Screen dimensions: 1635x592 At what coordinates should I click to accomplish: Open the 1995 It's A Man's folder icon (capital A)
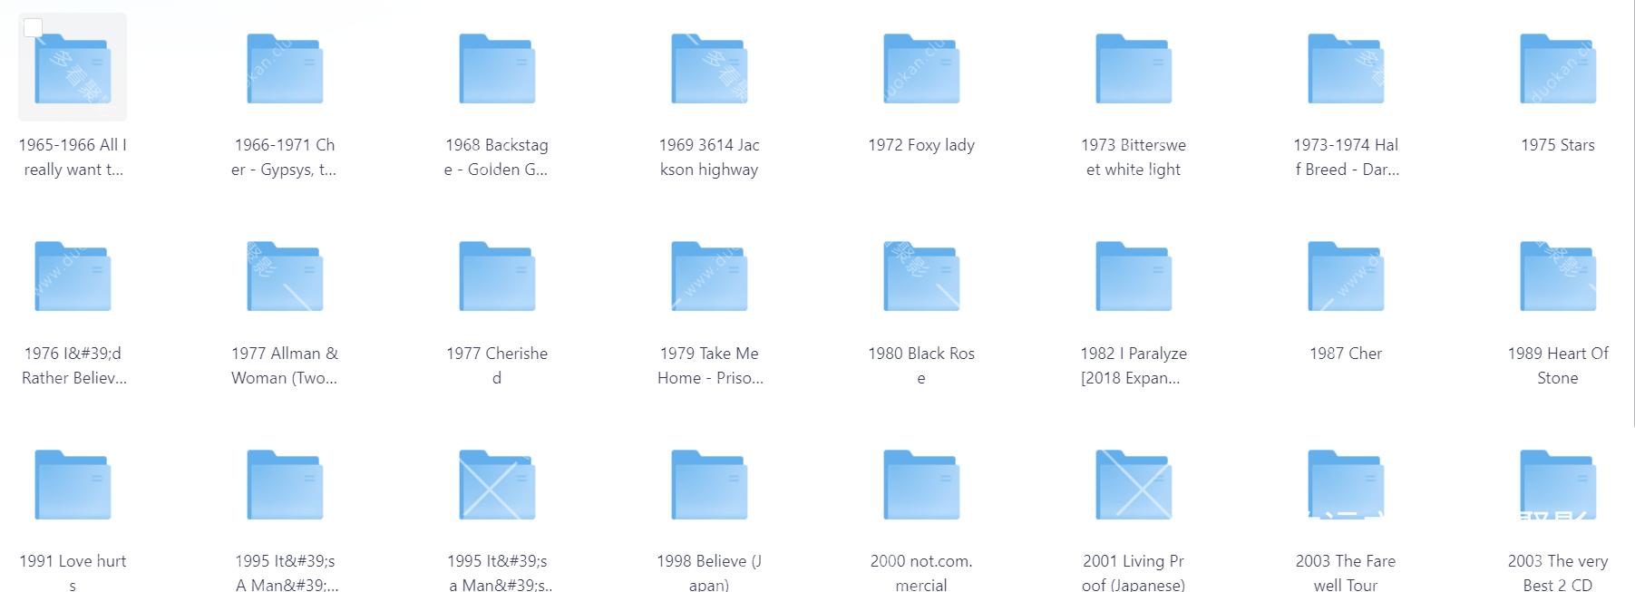click(285, 485)
